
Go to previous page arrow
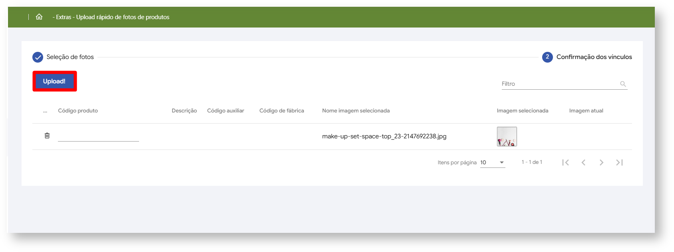tap(583, 162)
